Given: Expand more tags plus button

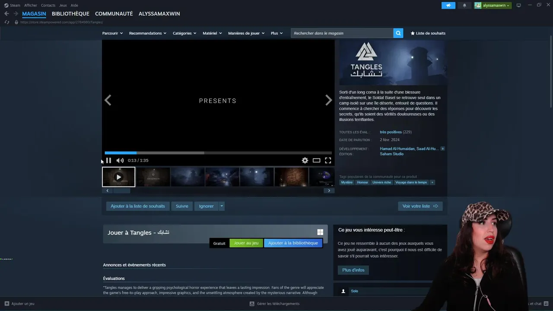Looking at the screenshot, I should click(x=432, y=182).
